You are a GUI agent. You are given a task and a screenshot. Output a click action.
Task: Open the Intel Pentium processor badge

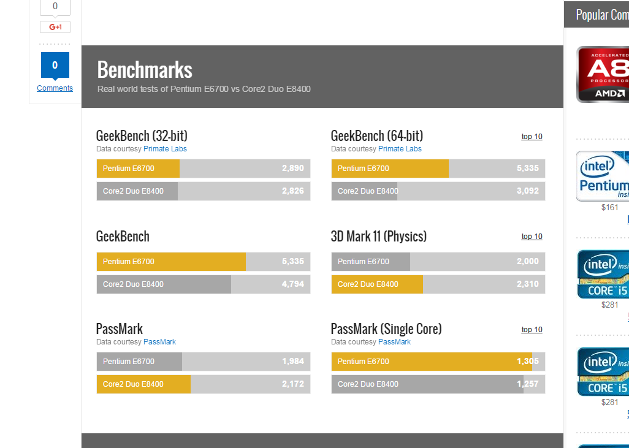click(603, 176)
